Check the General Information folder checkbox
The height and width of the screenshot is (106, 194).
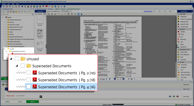point(6,20)
